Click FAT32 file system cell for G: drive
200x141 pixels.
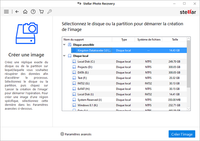click(148, 83)
